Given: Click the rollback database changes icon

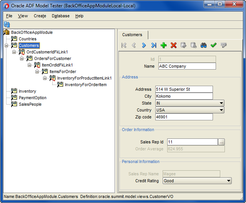Looking at the screenshot, I should click(193, 45).
